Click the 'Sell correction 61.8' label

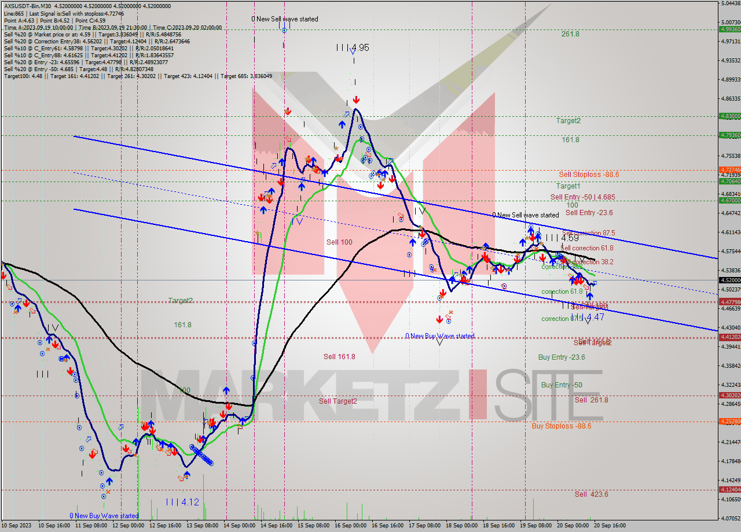tap(586, 248)
